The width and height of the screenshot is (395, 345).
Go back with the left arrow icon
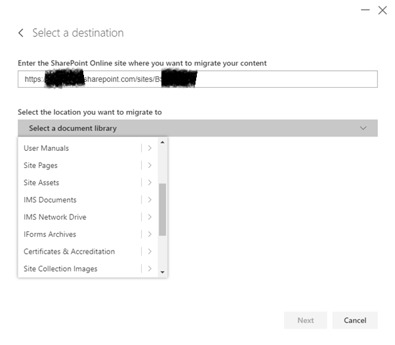[x=21, y=33]
